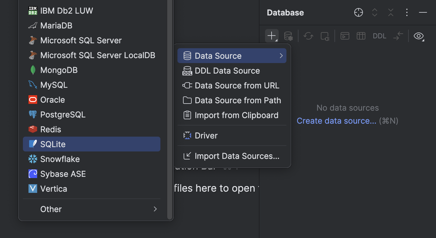This screenshot has height=238, width=436.
Task: Click the table data editor icon
Action: (361, 36)
